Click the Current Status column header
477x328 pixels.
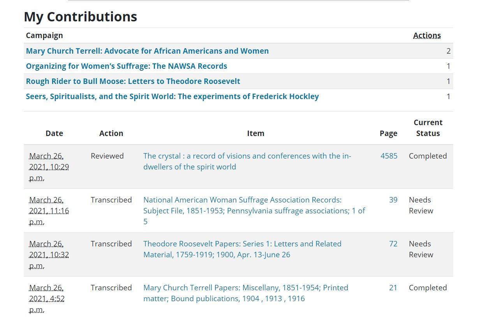point(428,128)
